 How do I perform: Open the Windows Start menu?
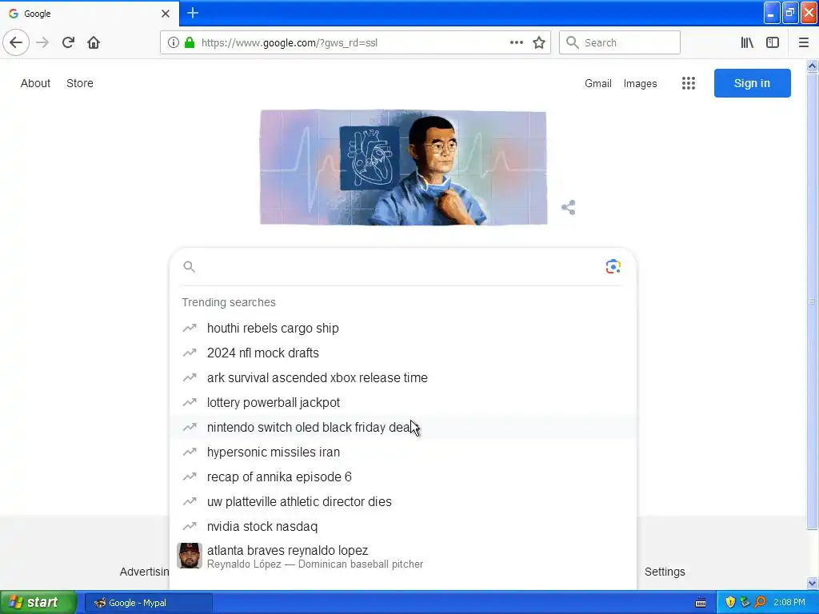(38, 602)
